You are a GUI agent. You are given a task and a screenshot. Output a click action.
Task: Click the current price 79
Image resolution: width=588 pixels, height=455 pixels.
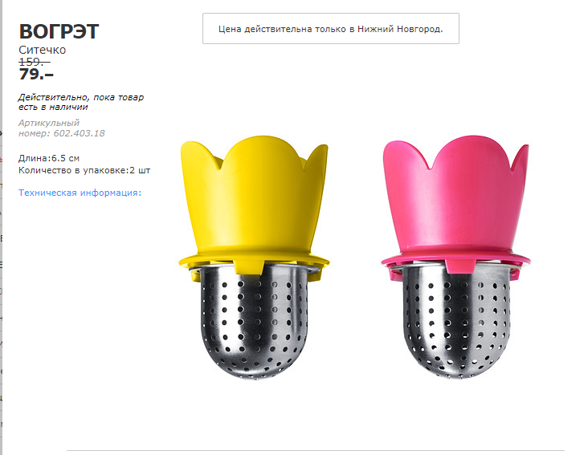[x=35, y=75]
